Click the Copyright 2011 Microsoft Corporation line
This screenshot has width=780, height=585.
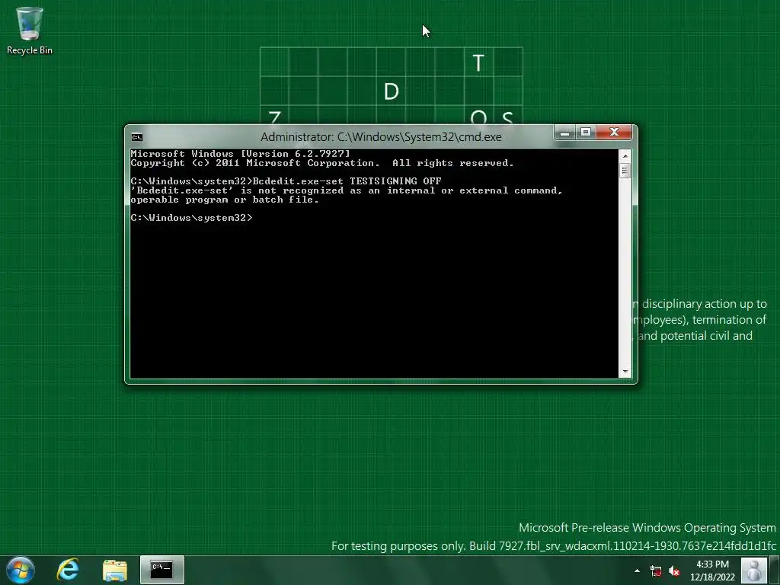(322, 163)
